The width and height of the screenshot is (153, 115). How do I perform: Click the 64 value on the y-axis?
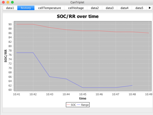tap(10, 81)
